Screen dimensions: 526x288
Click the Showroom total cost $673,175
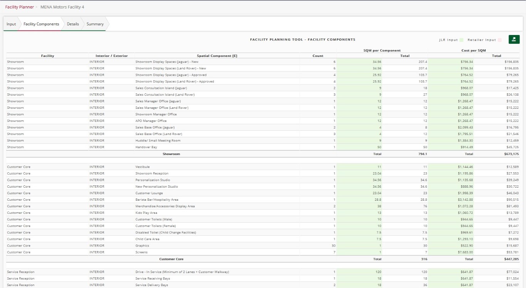(511, 154)
